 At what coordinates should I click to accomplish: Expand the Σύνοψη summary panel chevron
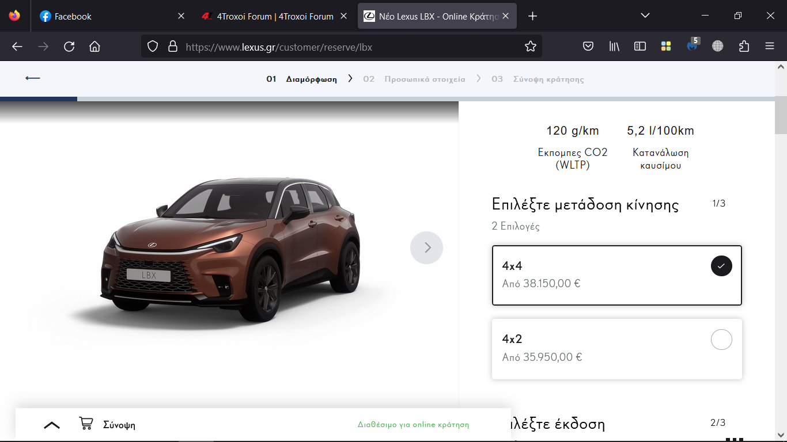(52, 425)
